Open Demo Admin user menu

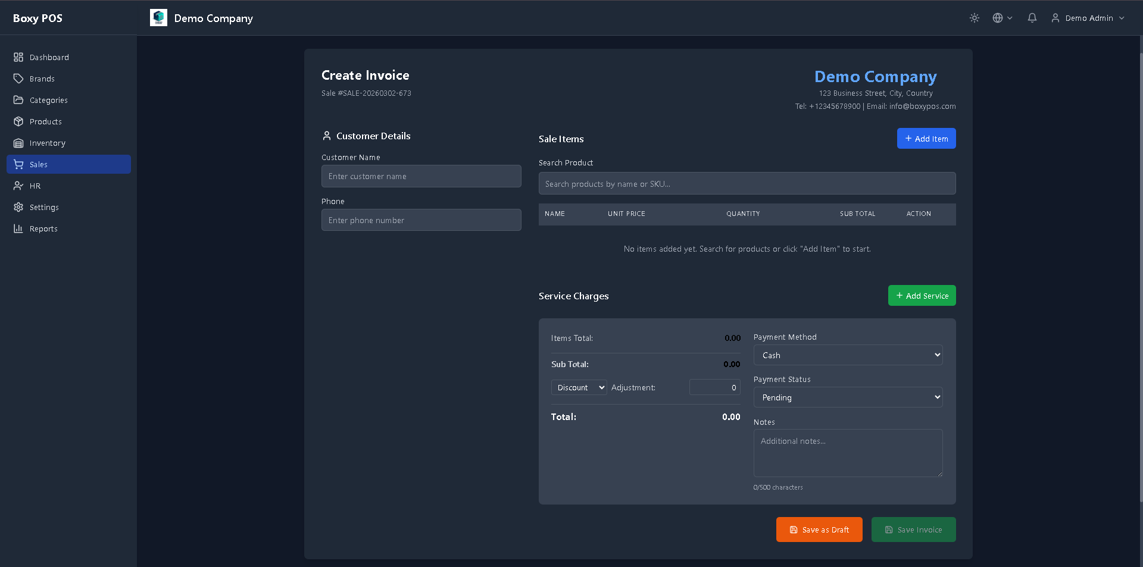pyautogui.click(x=1088, y=18)
